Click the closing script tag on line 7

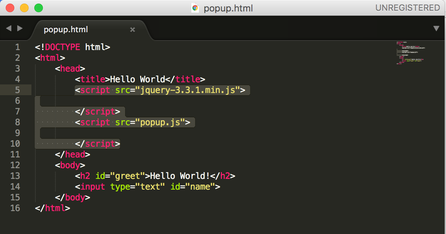tap(98, 112)
